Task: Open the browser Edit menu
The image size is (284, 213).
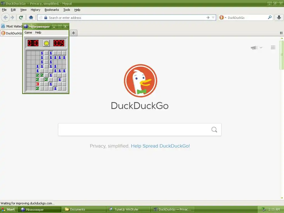Action: (x=13, y=10)
